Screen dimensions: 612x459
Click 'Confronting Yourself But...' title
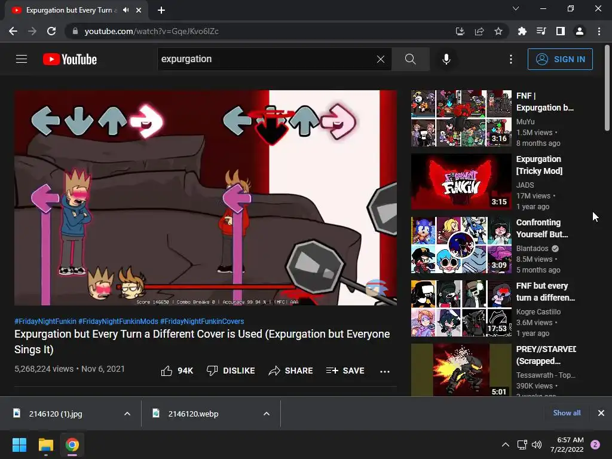(x=542, y=228)
